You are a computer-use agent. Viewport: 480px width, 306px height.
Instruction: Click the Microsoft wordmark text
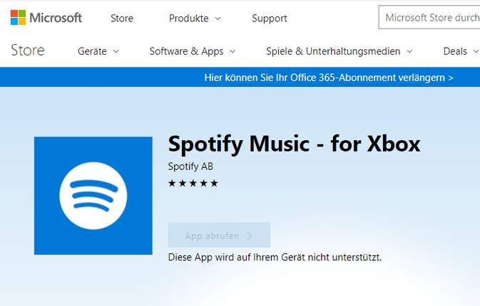pyautogui.click(x=56, y=18)
